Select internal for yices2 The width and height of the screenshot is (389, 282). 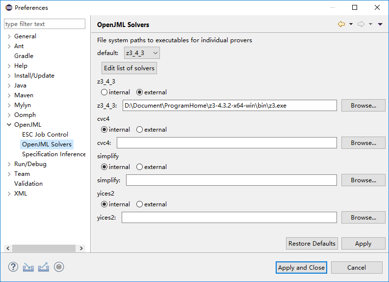(x=104, y=204)
